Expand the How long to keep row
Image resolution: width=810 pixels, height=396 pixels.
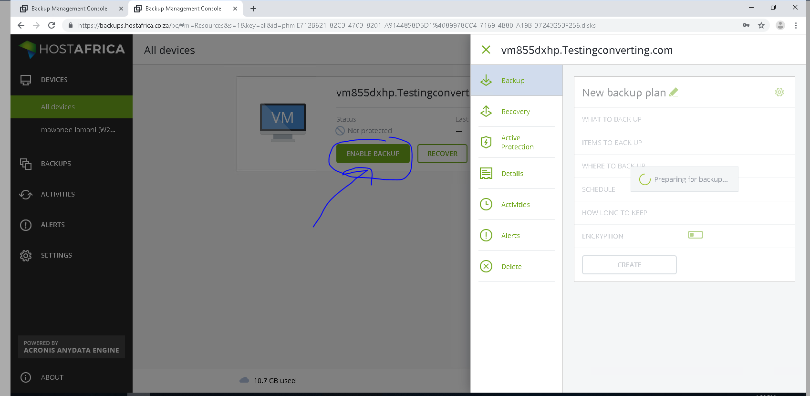click(685, 213)
